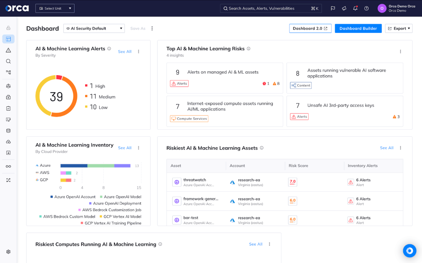Open the megaphone announcements icon
Screen dimensions: 422x263
[x=344, y=8]
